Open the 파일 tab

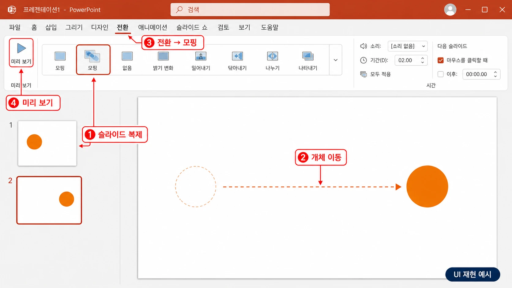coord(15,27)
